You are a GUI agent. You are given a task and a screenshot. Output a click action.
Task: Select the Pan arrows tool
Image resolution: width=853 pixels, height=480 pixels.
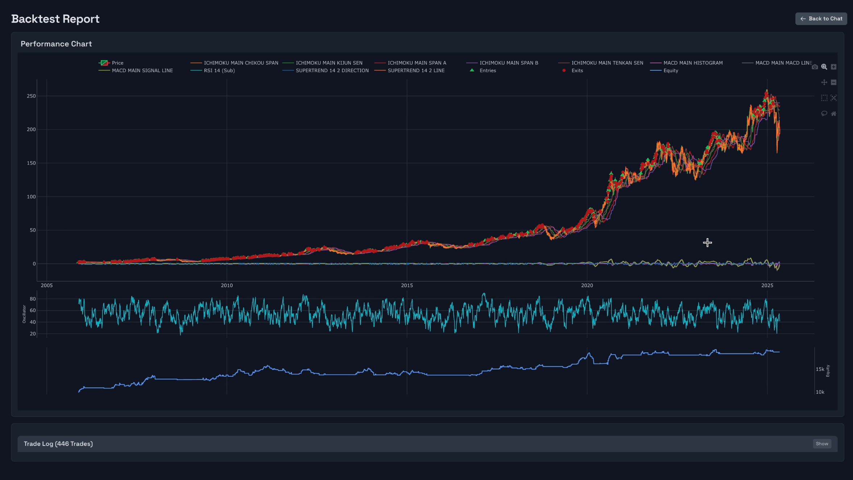tap(824, 82)
